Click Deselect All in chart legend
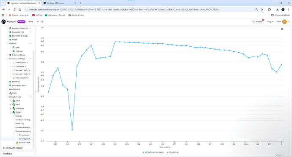Screen dimensions: 292x157 [x=172, y=152]
